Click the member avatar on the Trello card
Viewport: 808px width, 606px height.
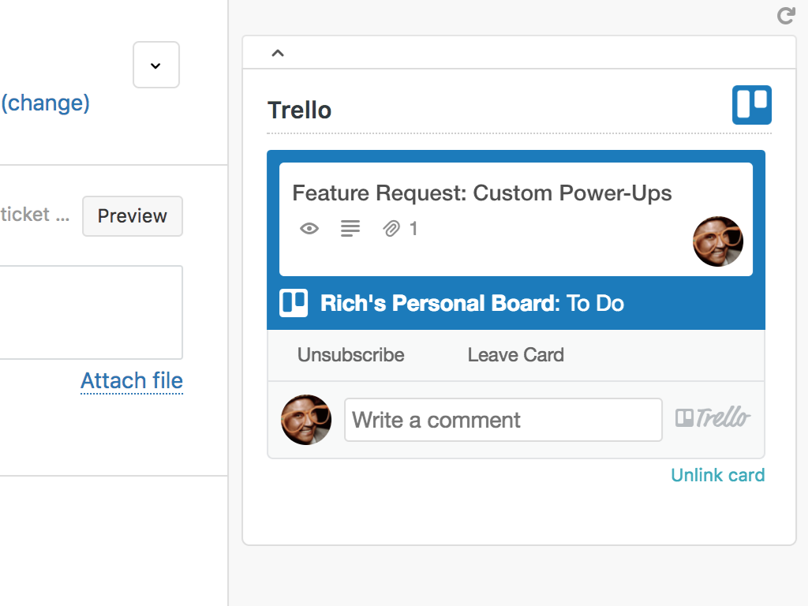click(717, 241)
